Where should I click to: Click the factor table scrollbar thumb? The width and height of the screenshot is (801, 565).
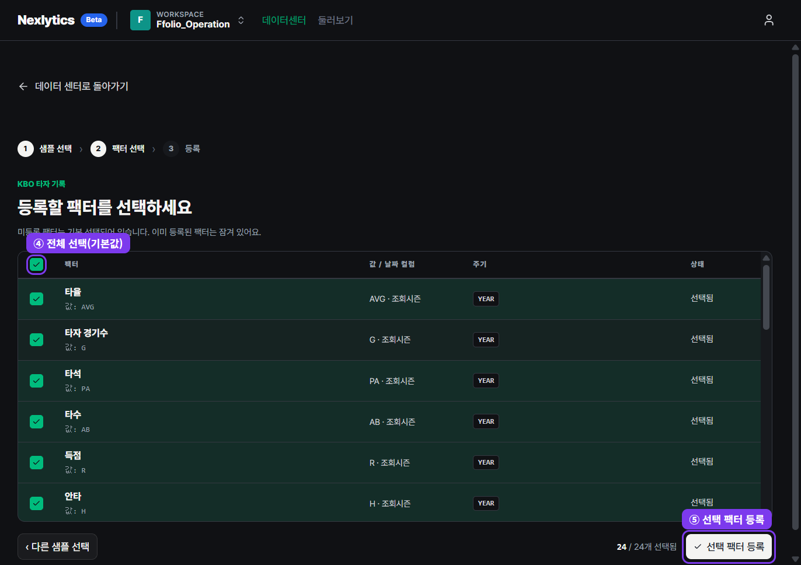[x=766, y=298]
